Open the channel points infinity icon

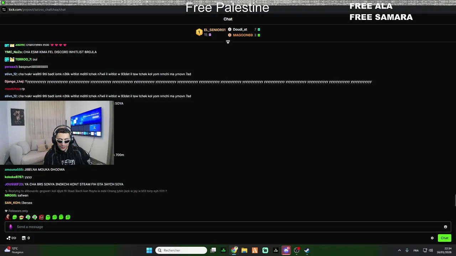click(11, 238)
